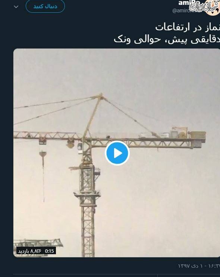Screen dimensions: 220x277
Task: Click the hanging crane hook in video
Action: (43, 154)
